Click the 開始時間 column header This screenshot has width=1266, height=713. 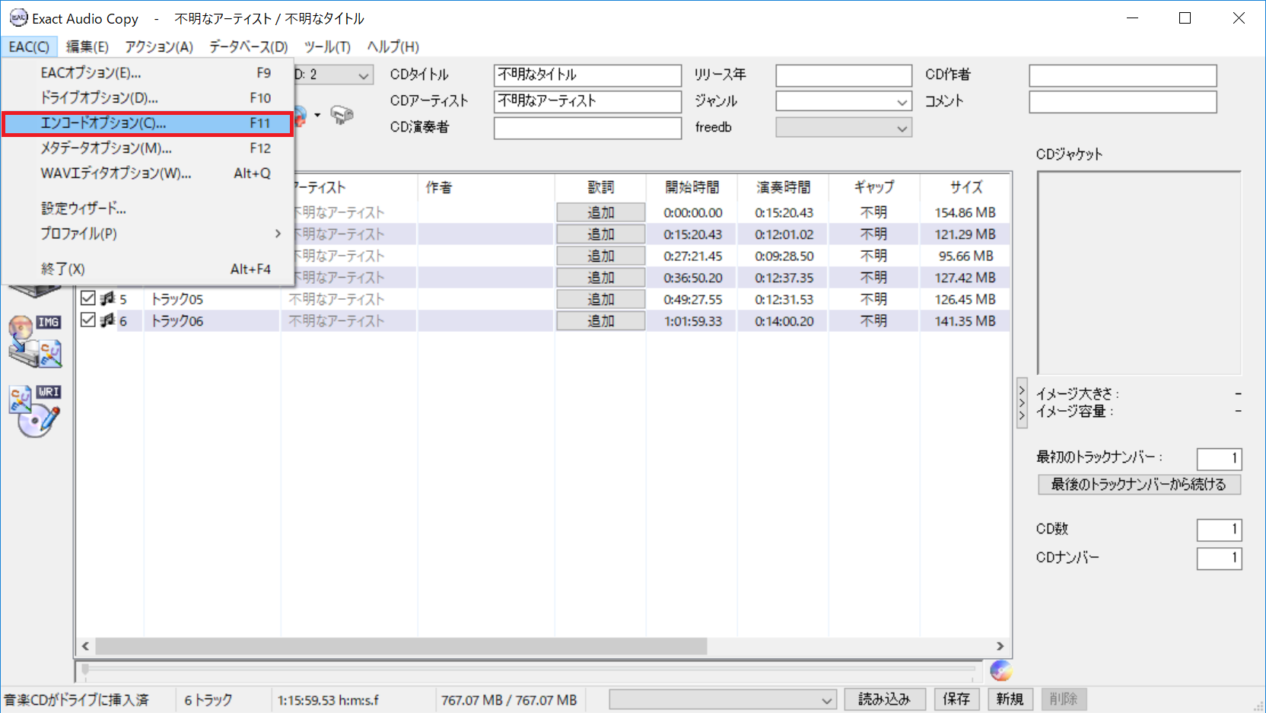pyautogui.click(x=692, y=187)
